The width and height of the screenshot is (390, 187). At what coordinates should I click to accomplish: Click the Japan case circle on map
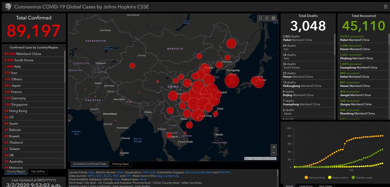258,82
